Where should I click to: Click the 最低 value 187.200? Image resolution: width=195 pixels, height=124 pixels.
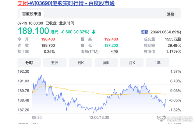pyautogui.click(x=111, y=46)
